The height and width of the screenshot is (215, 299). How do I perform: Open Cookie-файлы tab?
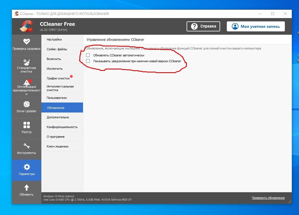(x=62, y=49)
